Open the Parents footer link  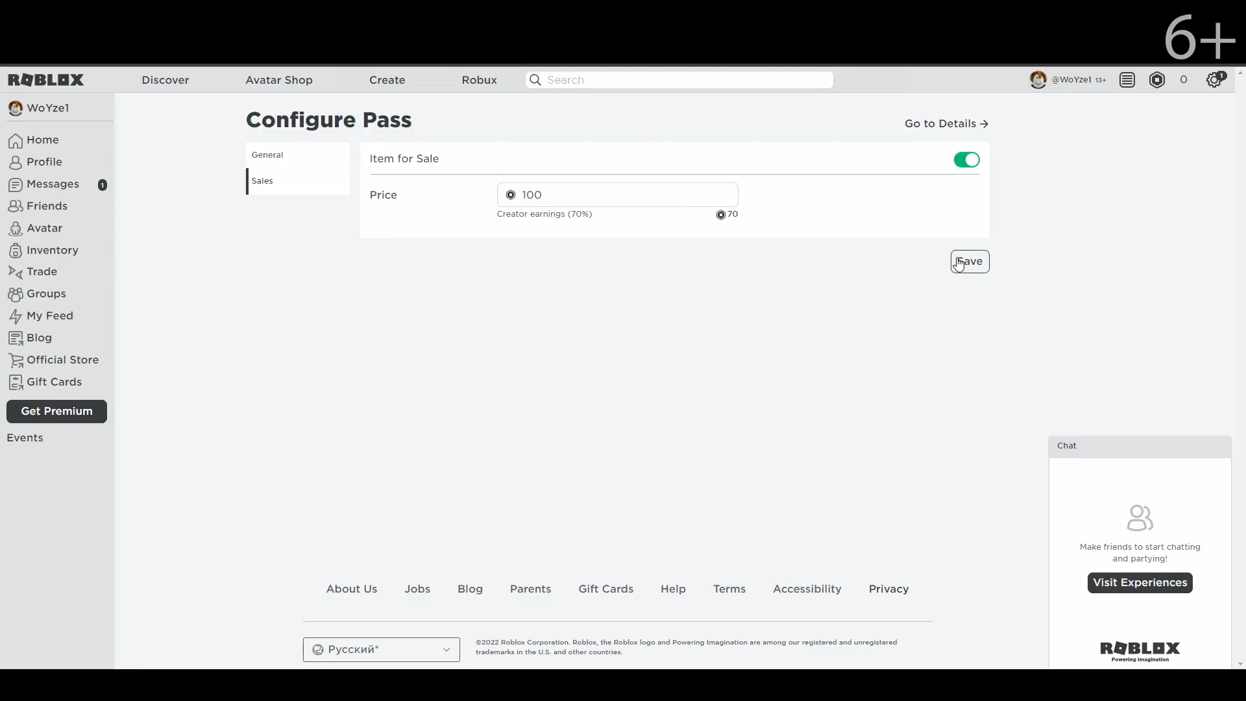(x=530, y=589)
